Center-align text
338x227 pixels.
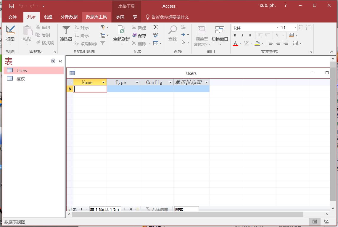click(278, 43)
